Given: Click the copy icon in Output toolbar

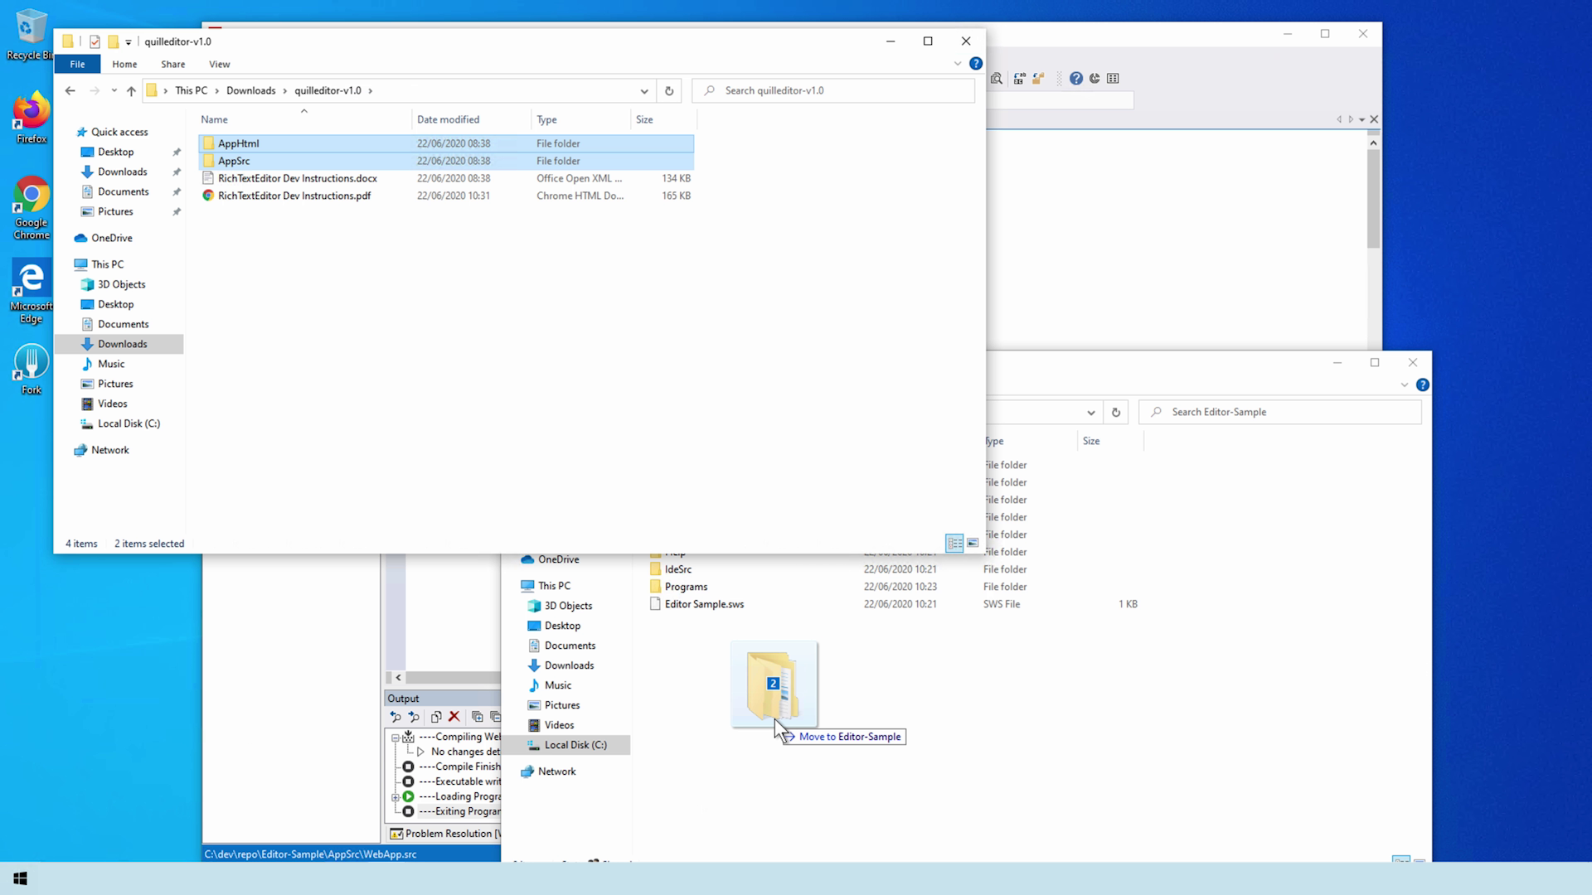Looking at the screenshot, I should [x=436, y=717].
